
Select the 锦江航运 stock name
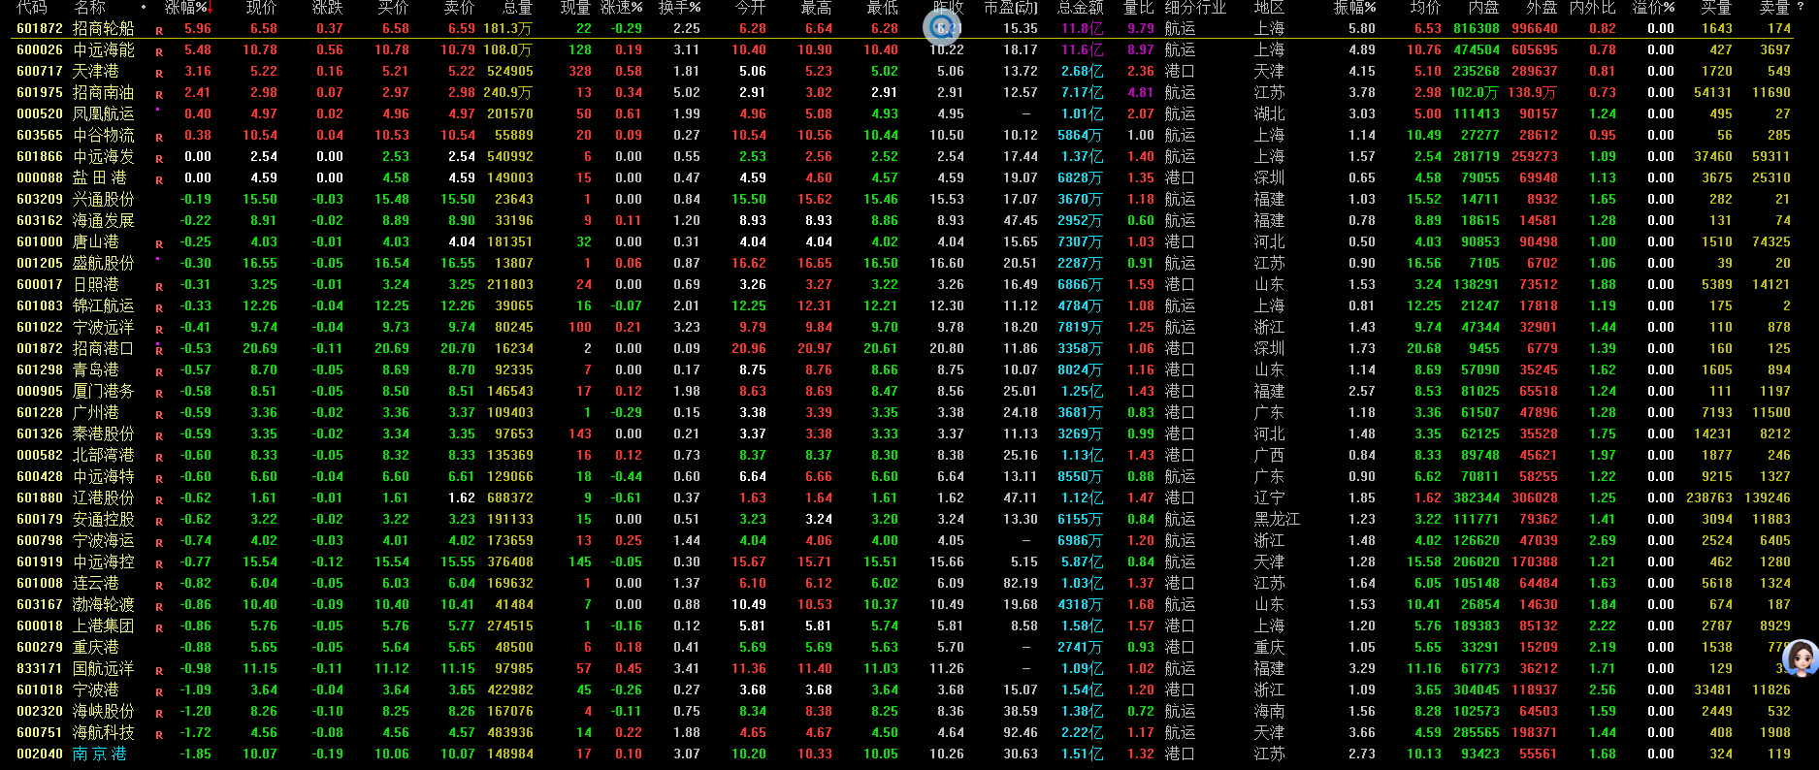click(x=104, y=306)
